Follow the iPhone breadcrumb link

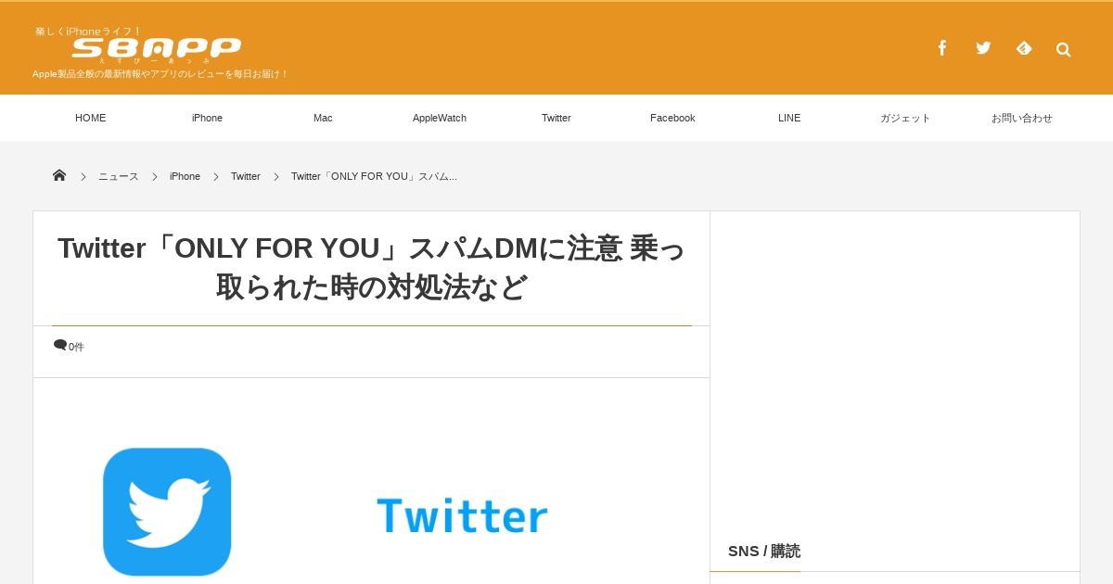point(185,176)
